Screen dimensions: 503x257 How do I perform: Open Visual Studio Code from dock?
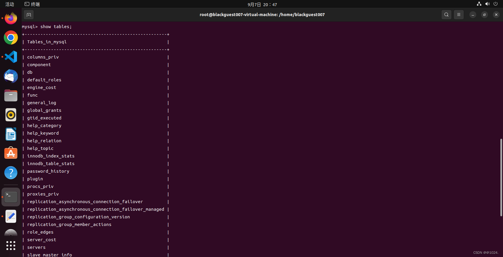(11, 57)
